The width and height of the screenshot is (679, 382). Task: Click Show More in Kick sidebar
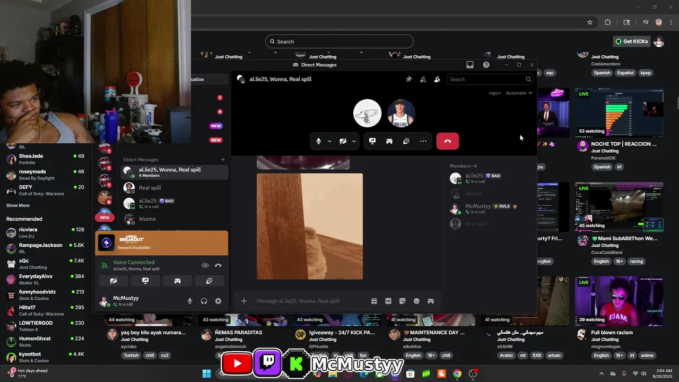(x=18, y=205)
